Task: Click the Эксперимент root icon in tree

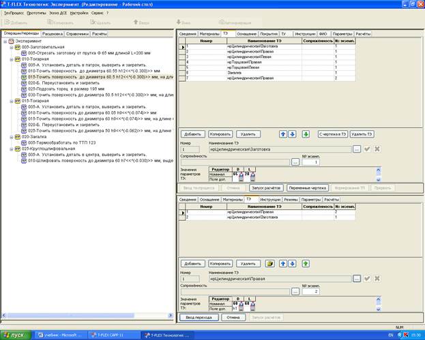Action: coord(11,41)
